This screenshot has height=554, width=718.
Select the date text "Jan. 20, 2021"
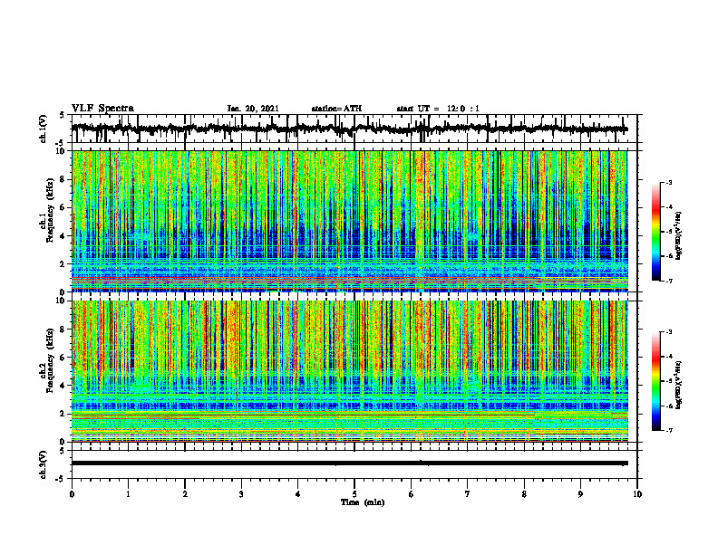coord(253,109)
